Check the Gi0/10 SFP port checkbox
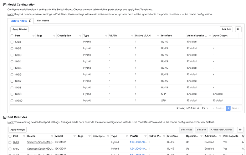246x155 pixels. pyautogui.click(x=12, y=101)
